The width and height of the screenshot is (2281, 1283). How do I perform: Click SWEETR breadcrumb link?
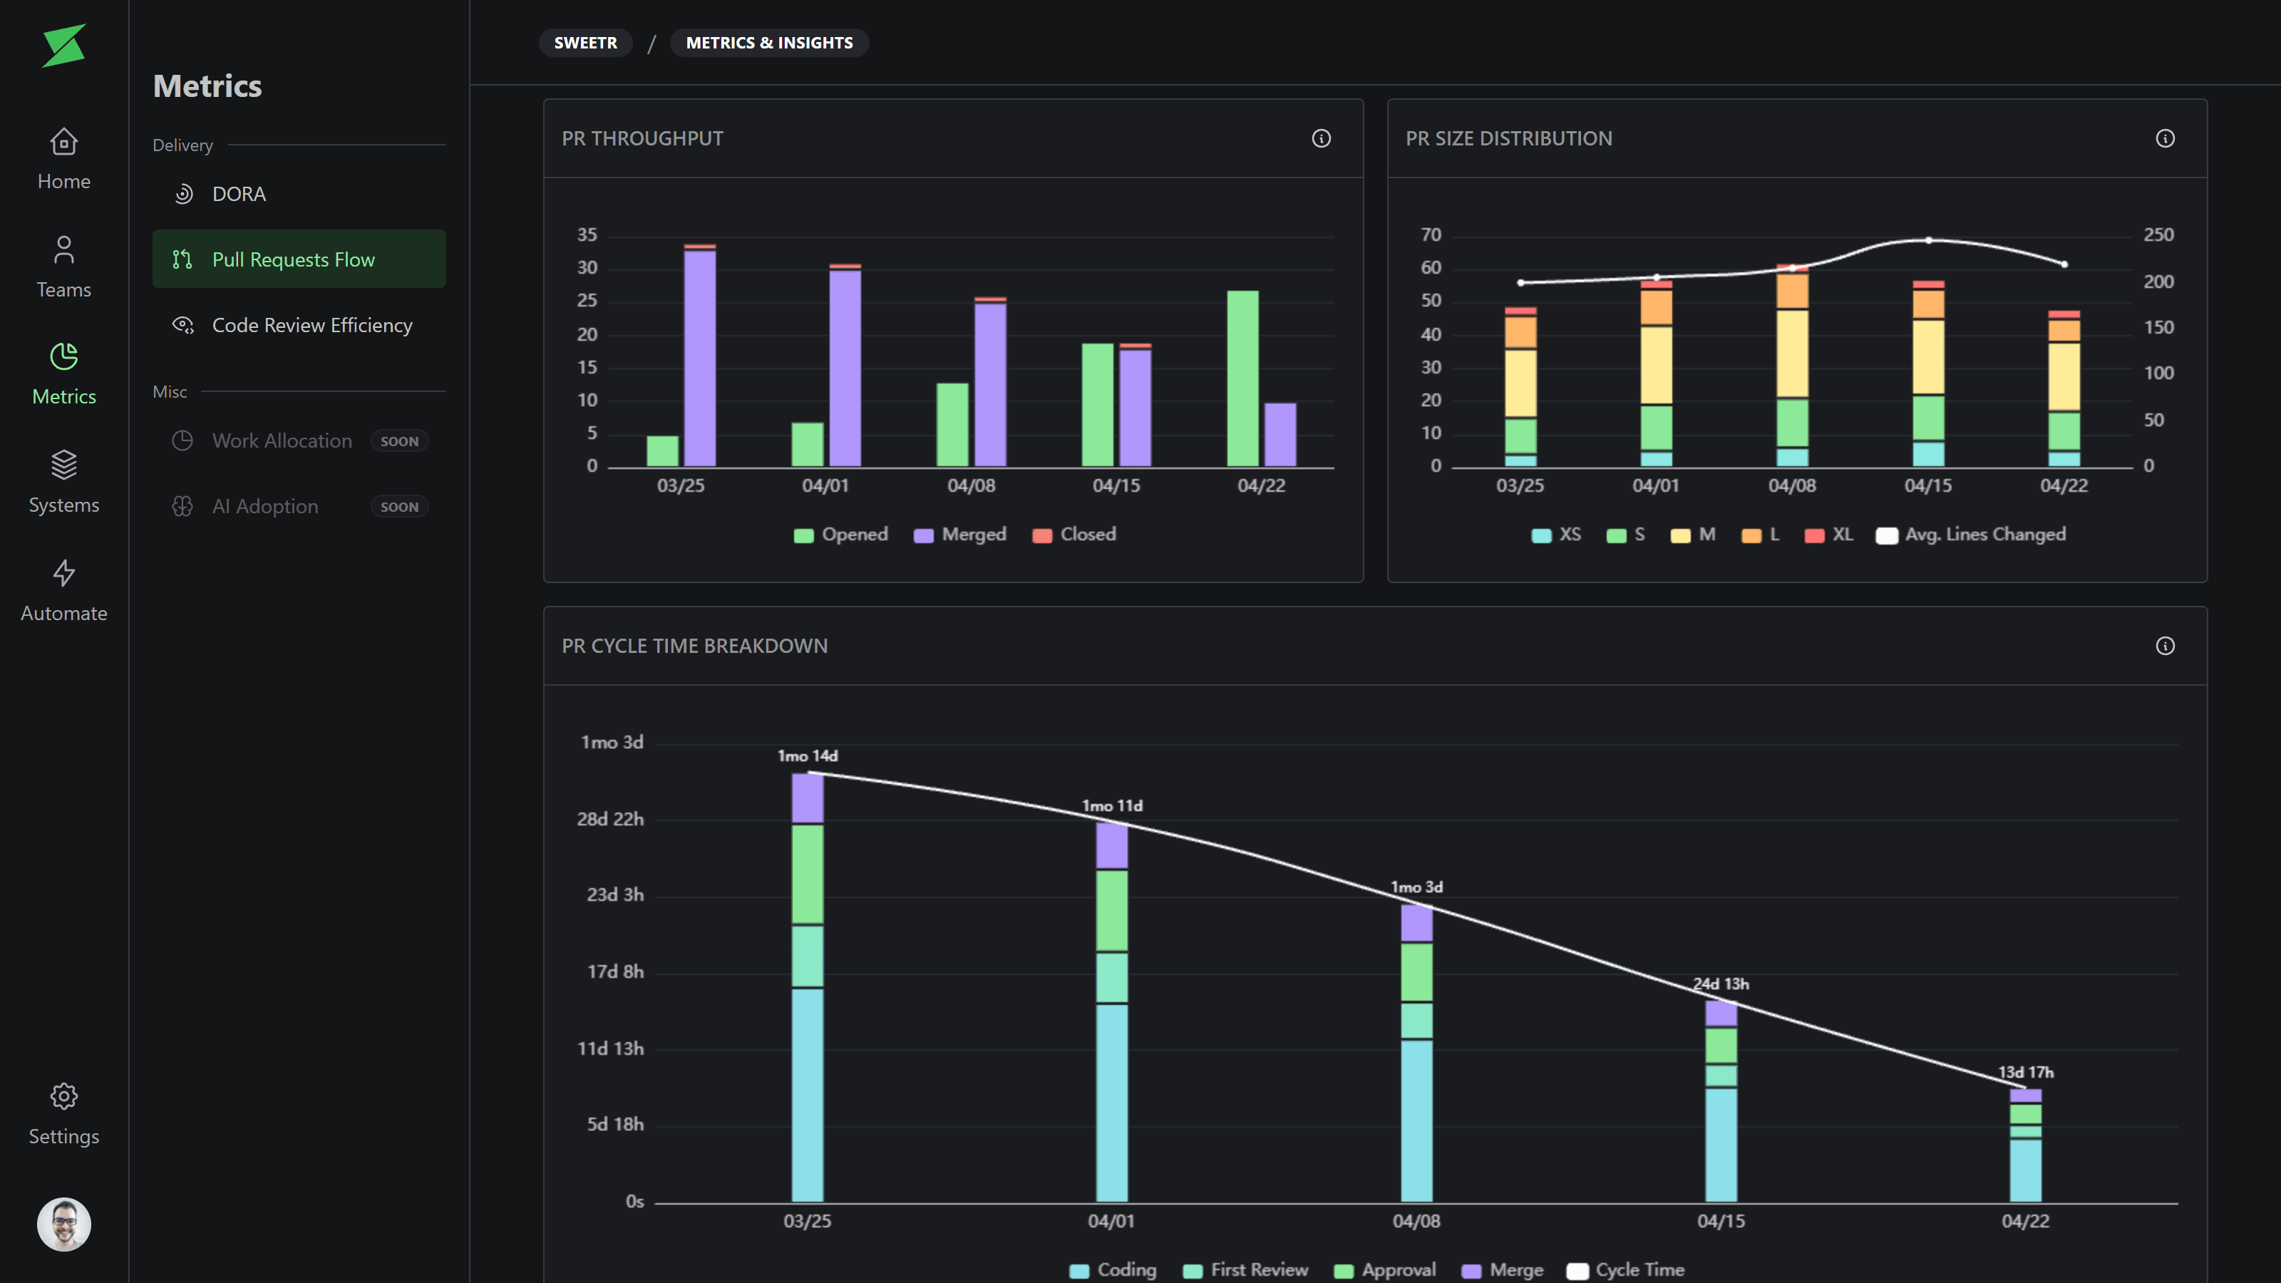tap(585, 43)
